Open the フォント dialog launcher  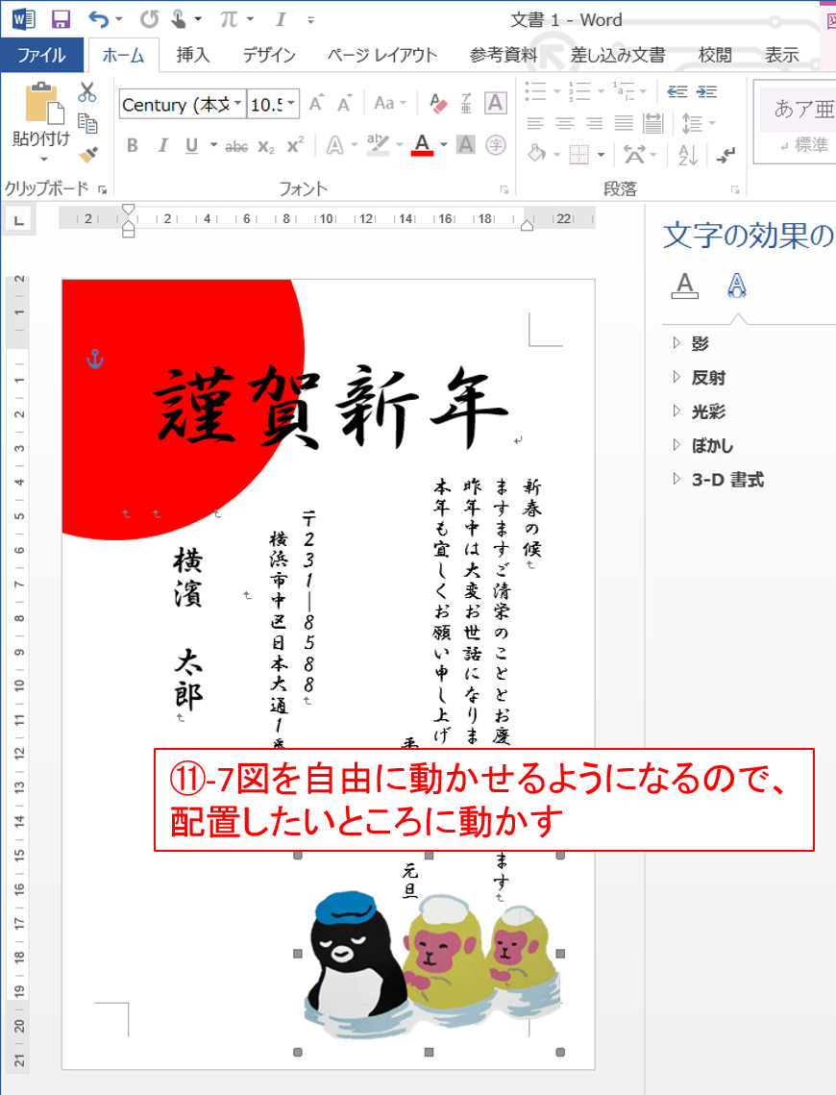pyautogui.click(x=504, y=189)
